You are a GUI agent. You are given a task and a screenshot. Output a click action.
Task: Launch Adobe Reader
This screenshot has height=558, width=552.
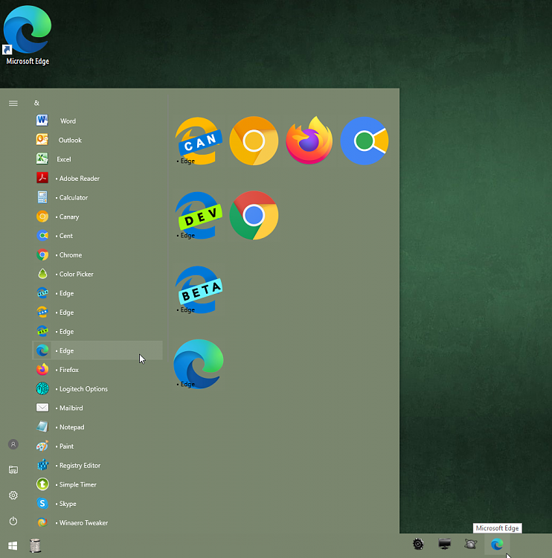97,179
